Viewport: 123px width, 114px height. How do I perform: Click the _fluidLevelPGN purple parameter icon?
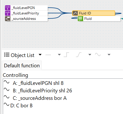click(x=8, y=8)
